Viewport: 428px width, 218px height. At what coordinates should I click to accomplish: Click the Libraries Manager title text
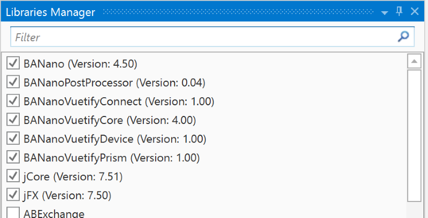(x=50, y=12)
